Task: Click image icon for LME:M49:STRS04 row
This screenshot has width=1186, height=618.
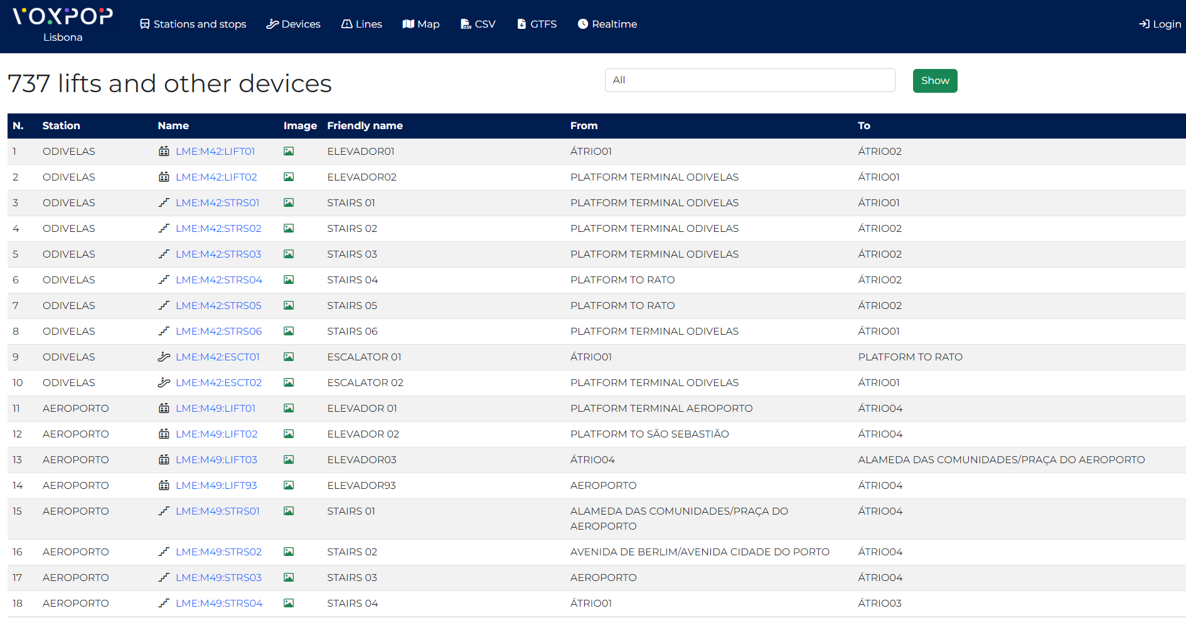Action: pyautogui.click(x=289, y=603)
